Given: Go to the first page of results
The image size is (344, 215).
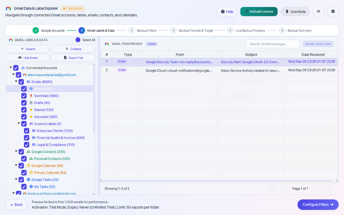Looking at the screenshot, I should point(272,188).
